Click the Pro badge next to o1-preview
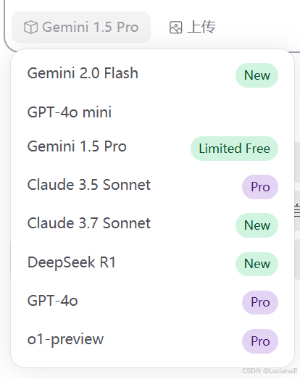 coord(260,341)
